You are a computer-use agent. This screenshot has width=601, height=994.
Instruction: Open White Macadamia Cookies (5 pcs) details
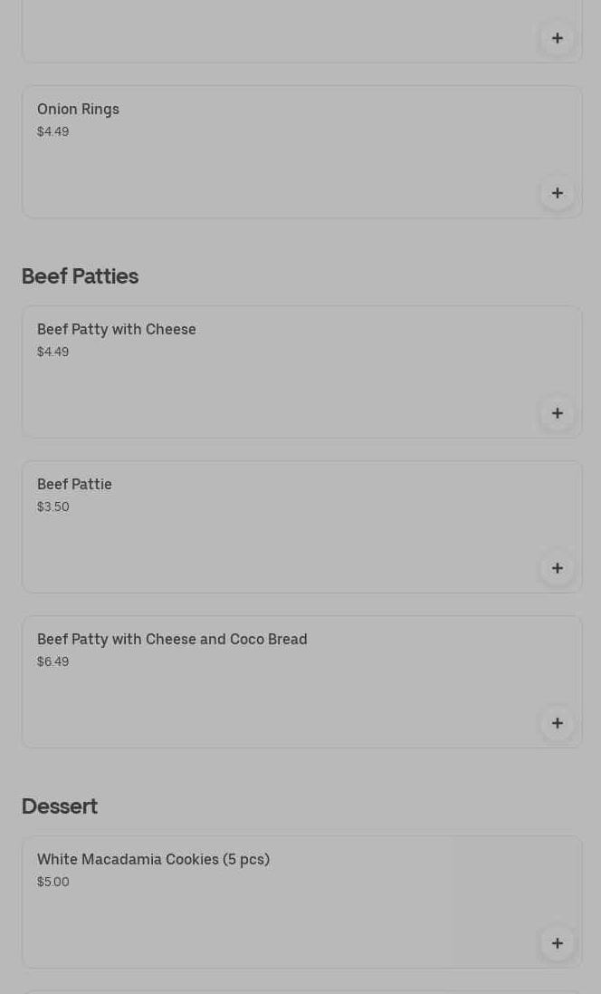pos(153,859)
